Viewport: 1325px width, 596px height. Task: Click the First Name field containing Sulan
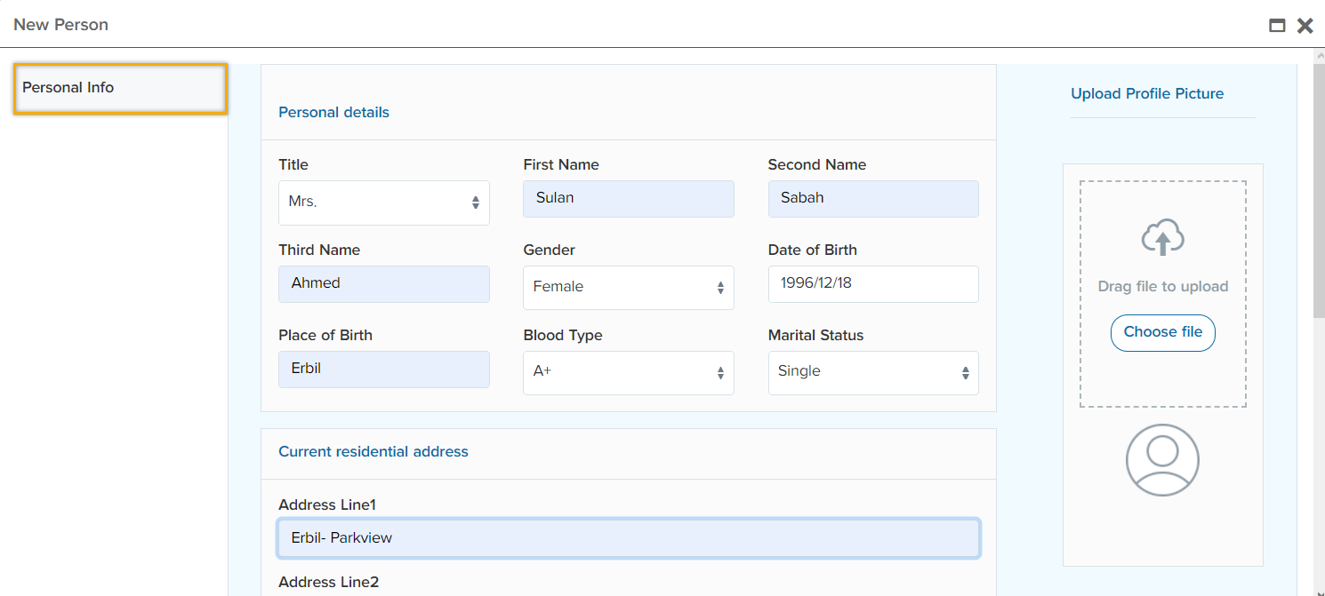tap(628, 199)
